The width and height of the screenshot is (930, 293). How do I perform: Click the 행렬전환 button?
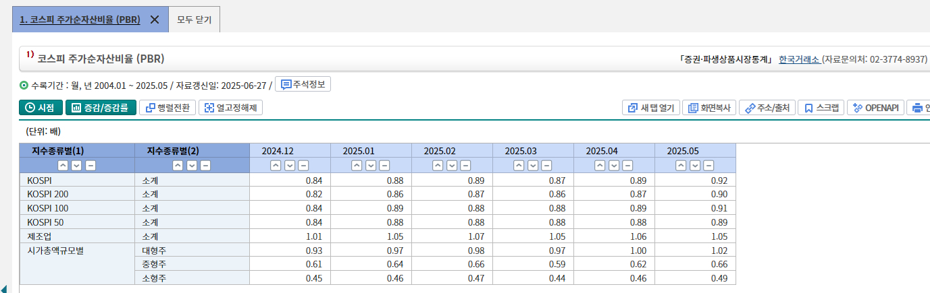(x=167, y=108)
